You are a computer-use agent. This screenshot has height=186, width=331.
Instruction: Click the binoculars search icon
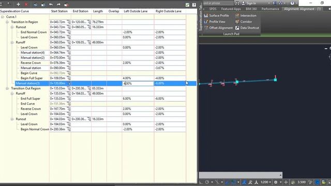237,3
